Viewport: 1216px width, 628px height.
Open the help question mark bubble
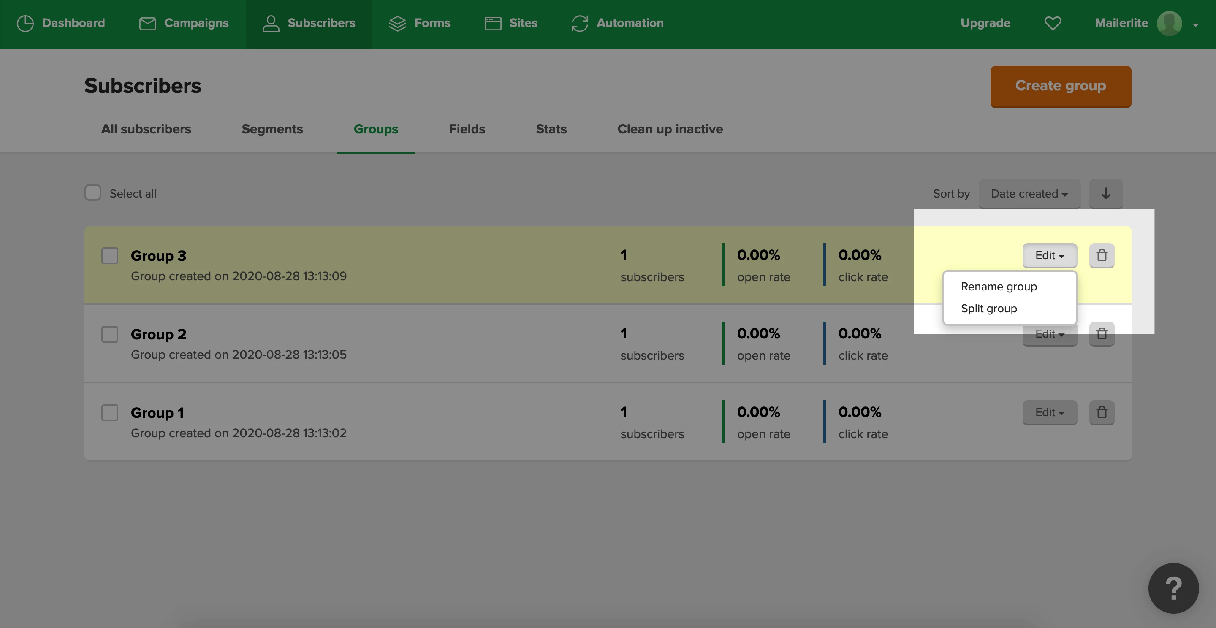1173,588
